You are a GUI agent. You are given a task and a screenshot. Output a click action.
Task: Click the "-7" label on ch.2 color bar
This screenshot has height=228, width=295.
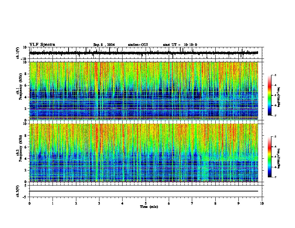(x=275, y=177)
